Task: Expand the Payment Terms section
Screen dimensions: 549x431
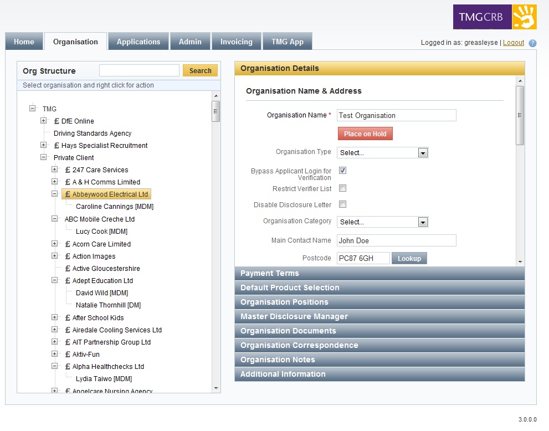Action: pos(379,274)
